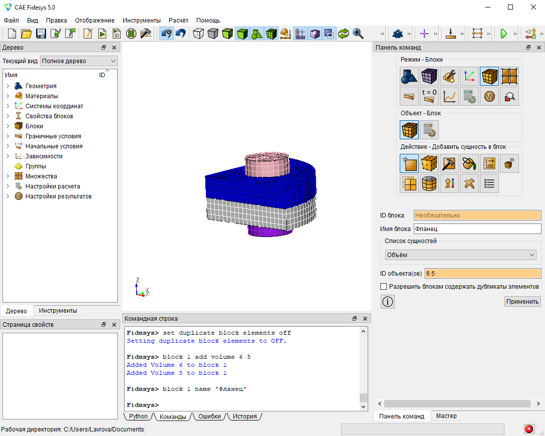Select the boundary conditions mode icon
The height and width of the screenshot is (436, 545).
(409, 96)
